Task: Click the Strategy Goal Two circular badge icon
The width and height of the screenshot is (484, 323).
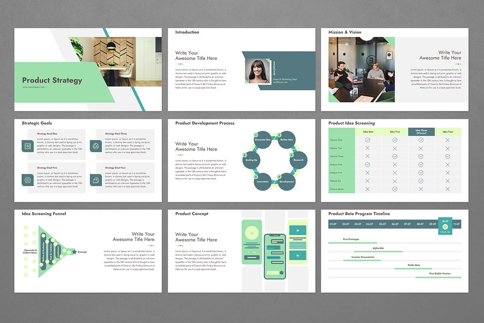Action: [27, 180]
